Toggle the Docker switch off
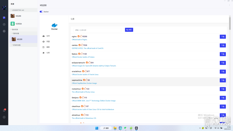The height and width of the screenshot is (131, 233). 41,12
